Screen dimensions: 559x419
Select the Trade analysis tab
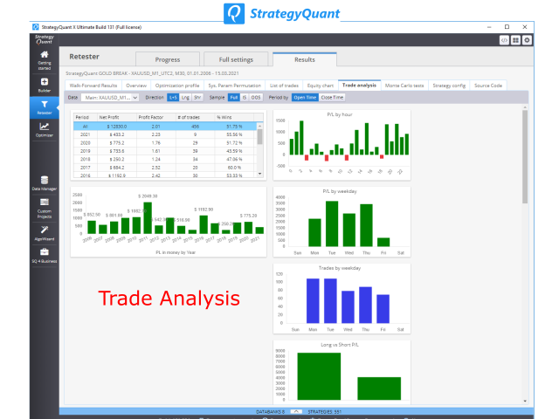(x=359, y=86)
